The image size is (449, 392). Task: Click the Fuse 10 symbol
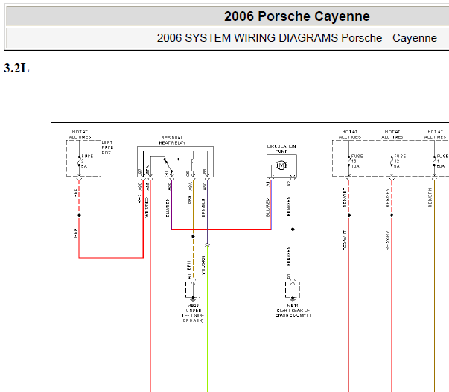[x=349, y=161]
